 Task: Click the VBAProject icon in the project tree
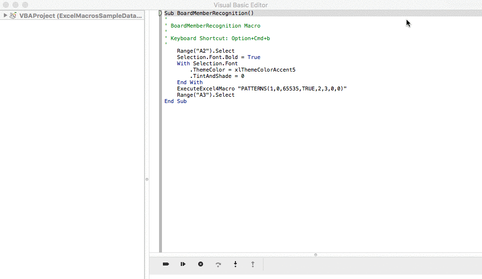tap(14, 15)
